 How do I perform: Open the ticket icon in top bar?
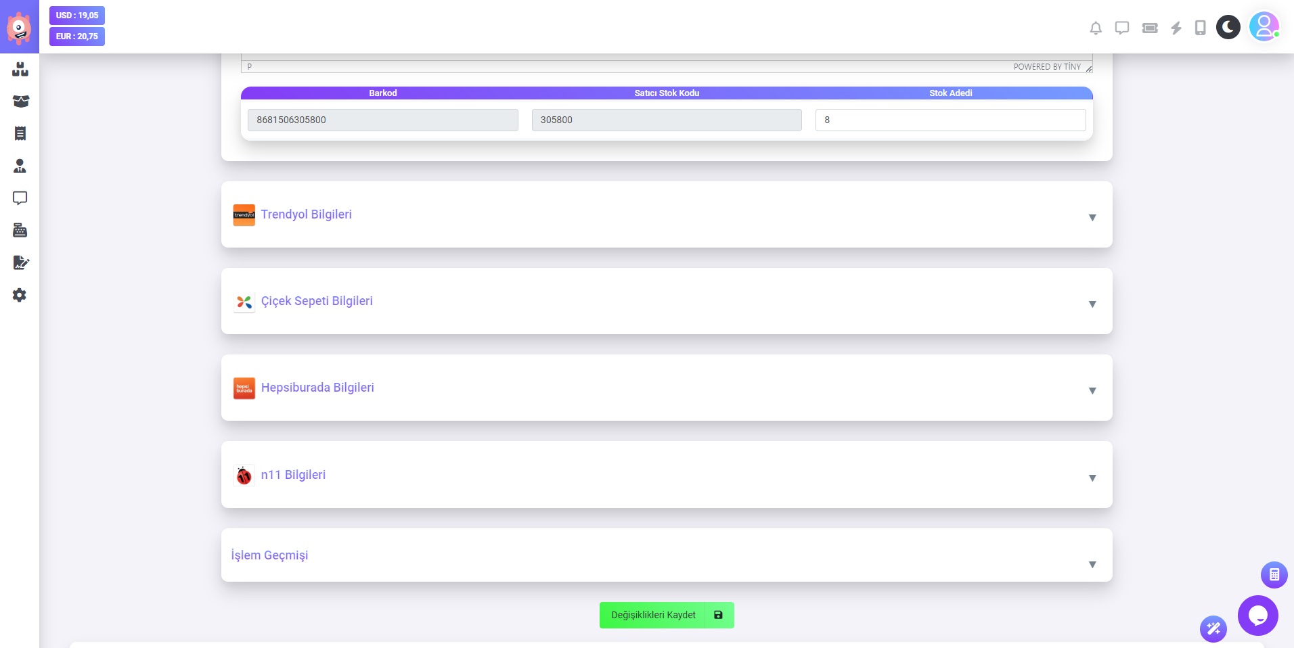(x=1150, y=28)
